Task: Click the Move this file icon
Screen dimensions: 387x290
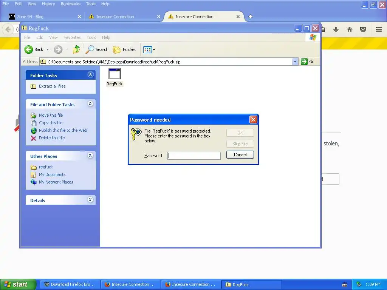Action: [x=34, y=116]
